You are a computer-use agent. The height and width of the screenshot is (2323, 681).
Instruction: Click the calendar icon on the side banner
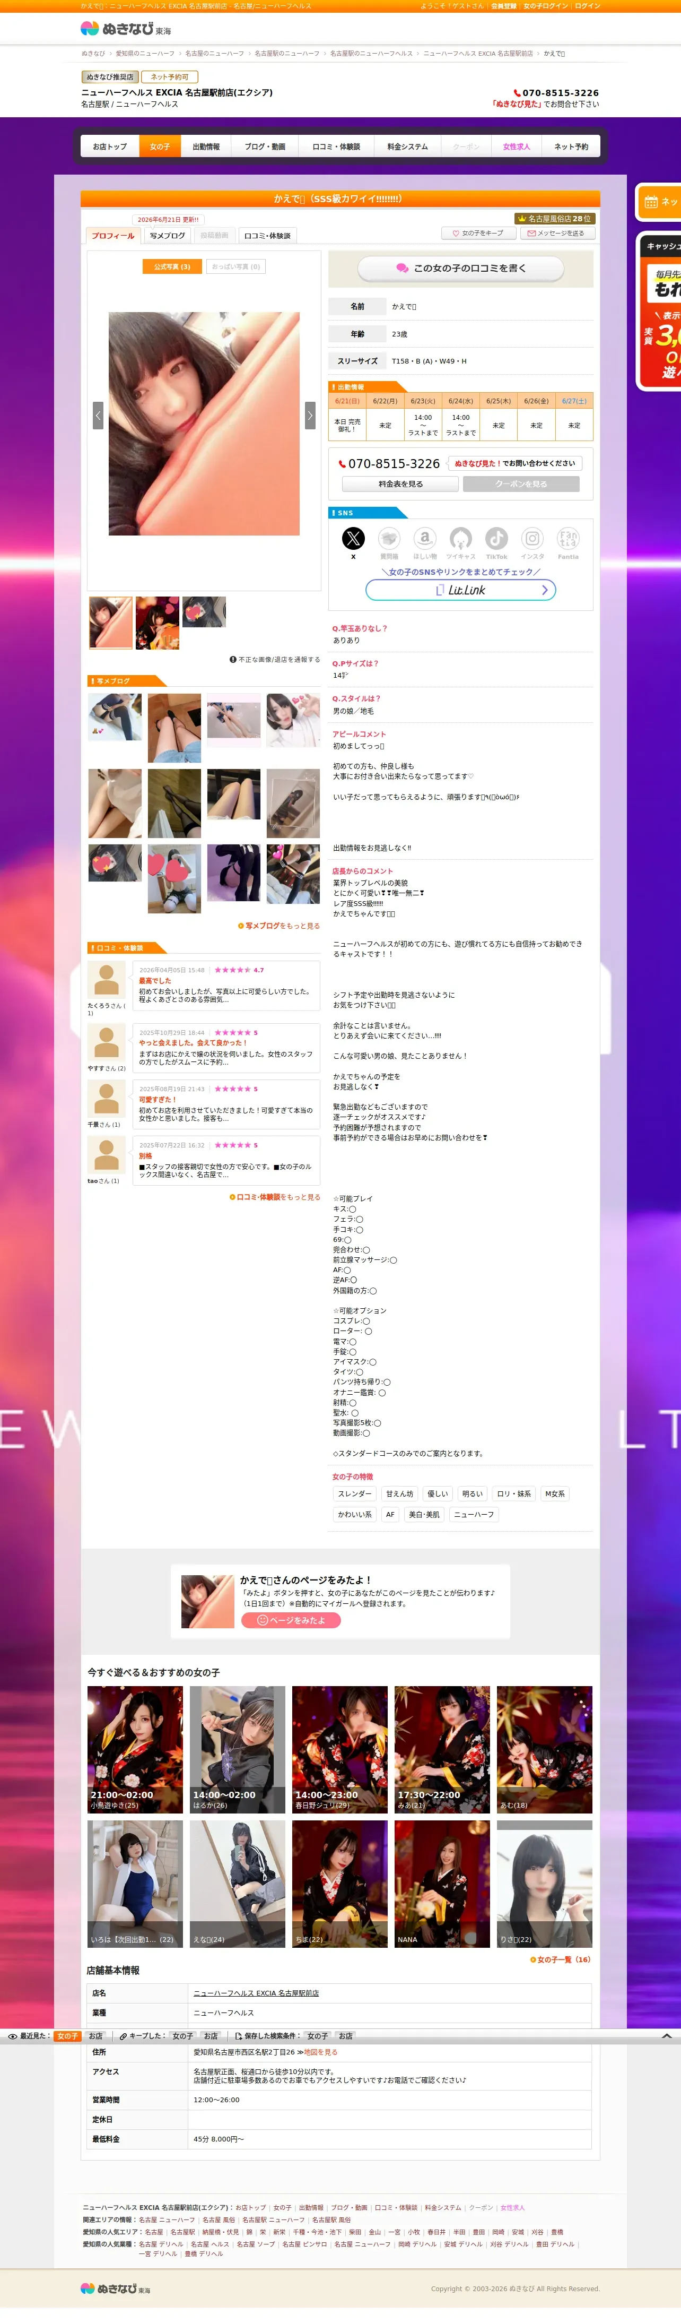[x=650, y=202]
